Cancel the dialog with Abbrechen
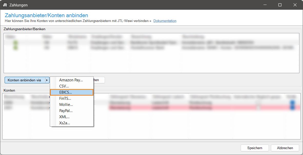Screen dimensions: 303x155 285,148
